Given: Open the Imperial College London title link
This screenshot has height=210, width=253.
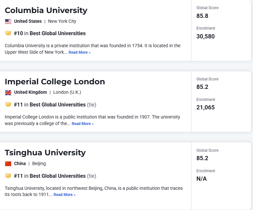Looking at the screenshot, I should 55,81.
